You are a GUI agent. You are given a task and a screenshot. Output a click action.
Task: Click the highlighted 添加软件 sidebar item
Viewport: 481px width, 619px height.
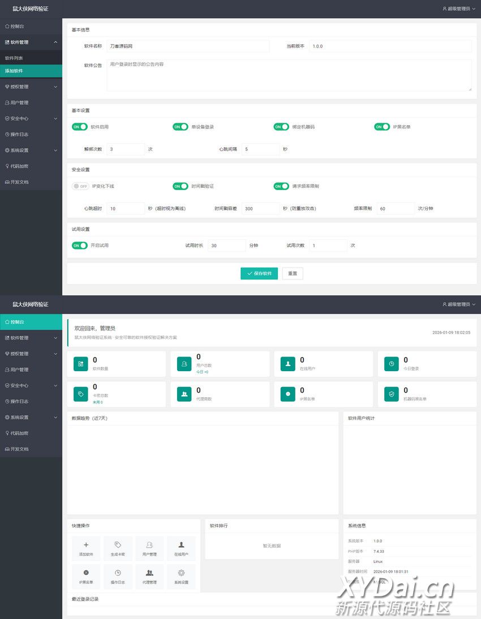pos(14,71)
